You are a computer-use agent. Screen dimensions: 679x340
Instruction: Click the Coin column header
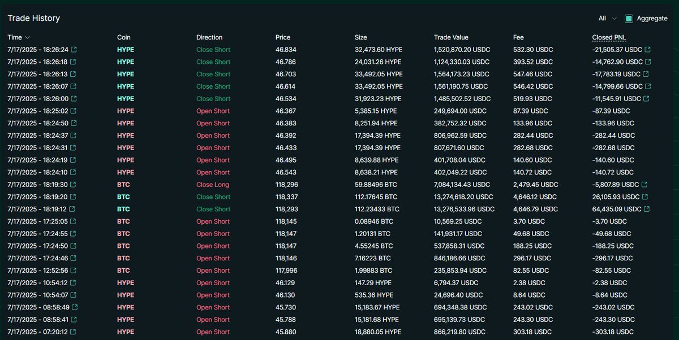[124, 38]
